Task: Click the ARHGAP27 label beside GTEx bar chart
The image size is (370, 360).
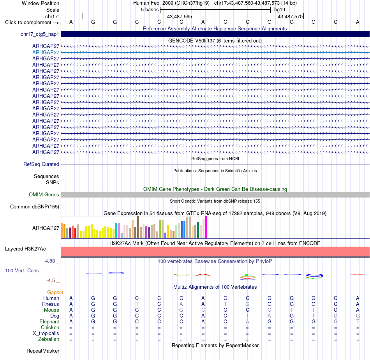Action: [46, 228]
